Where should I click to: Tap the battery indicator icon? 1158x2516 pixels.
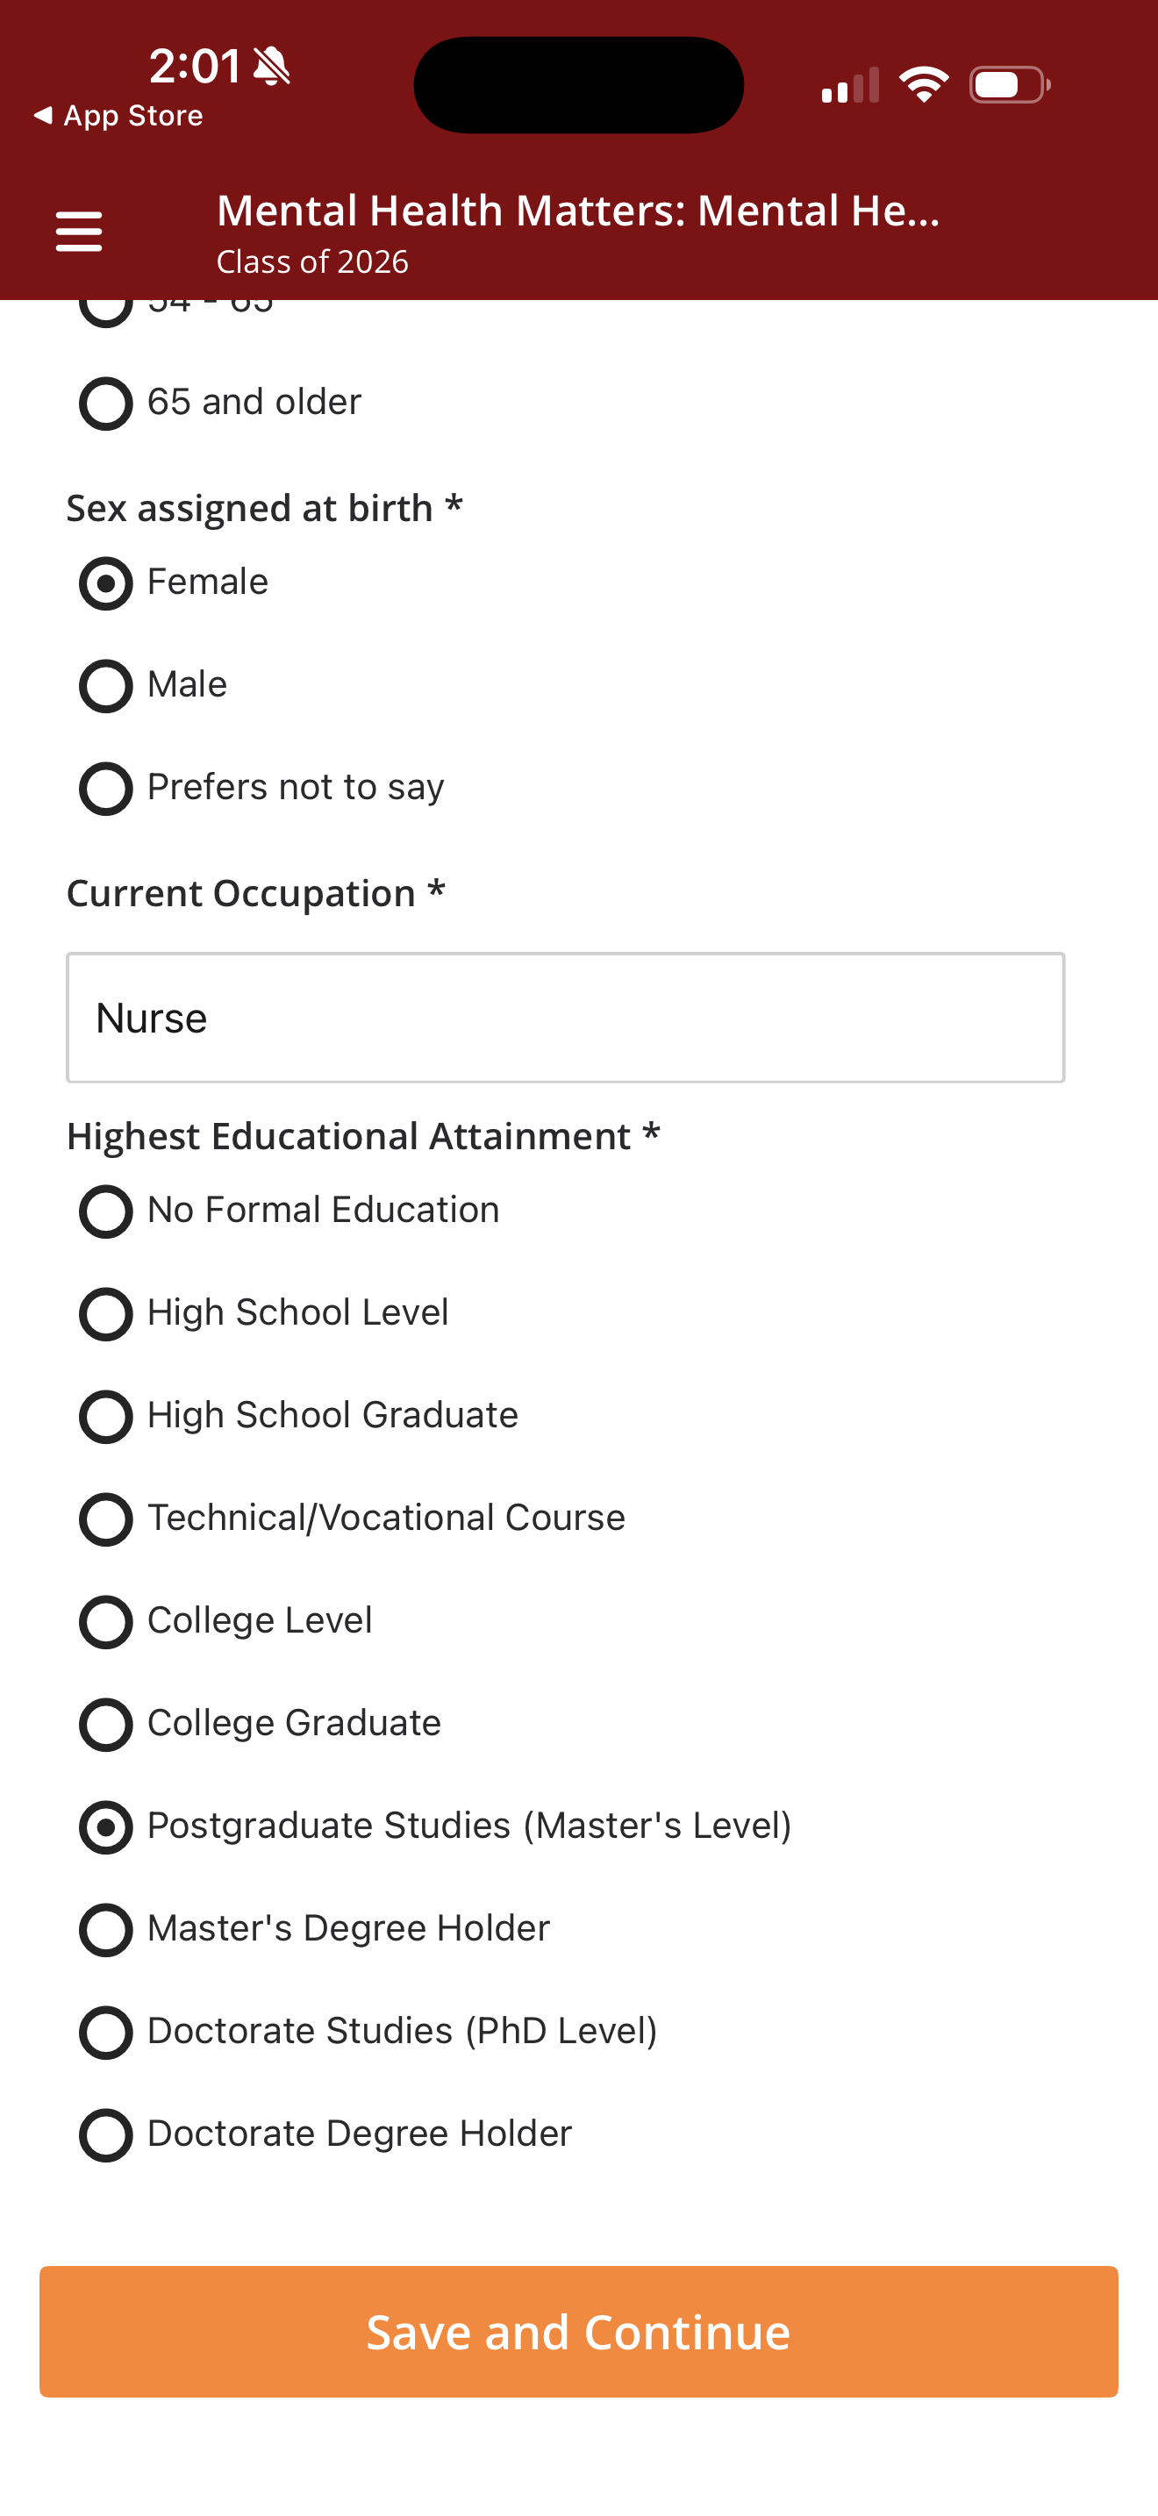[x=1009, y=85]
